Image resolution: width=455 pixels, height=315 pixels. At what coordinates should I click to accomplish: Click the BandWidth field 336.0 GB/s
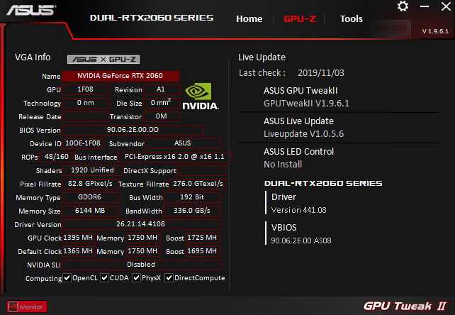tap(192, 211)
